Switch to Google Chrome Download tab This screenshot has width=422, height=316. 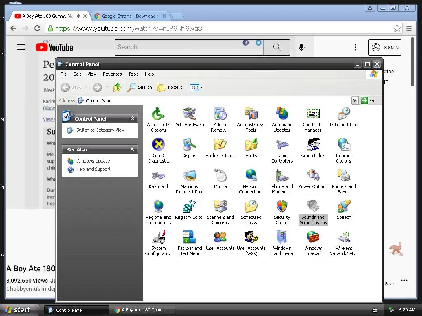pos(130,16)
